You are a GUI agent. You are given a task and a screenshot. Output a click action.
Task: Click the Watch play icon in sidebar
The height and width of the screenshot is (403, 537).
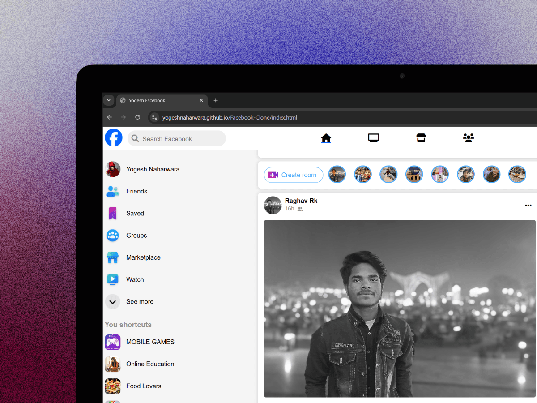(113, 279)
